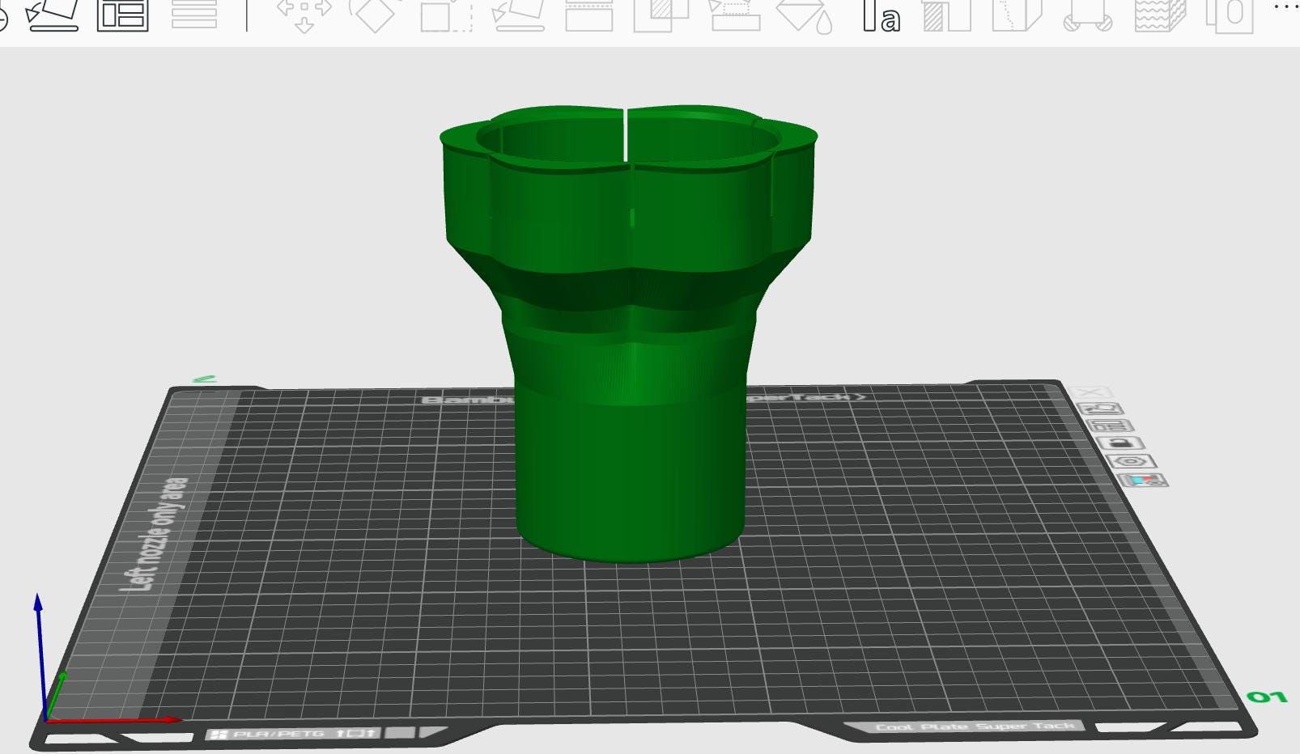Select the Scale tool icon
This screenshot has width=1300, height=754.
[446, 15]
